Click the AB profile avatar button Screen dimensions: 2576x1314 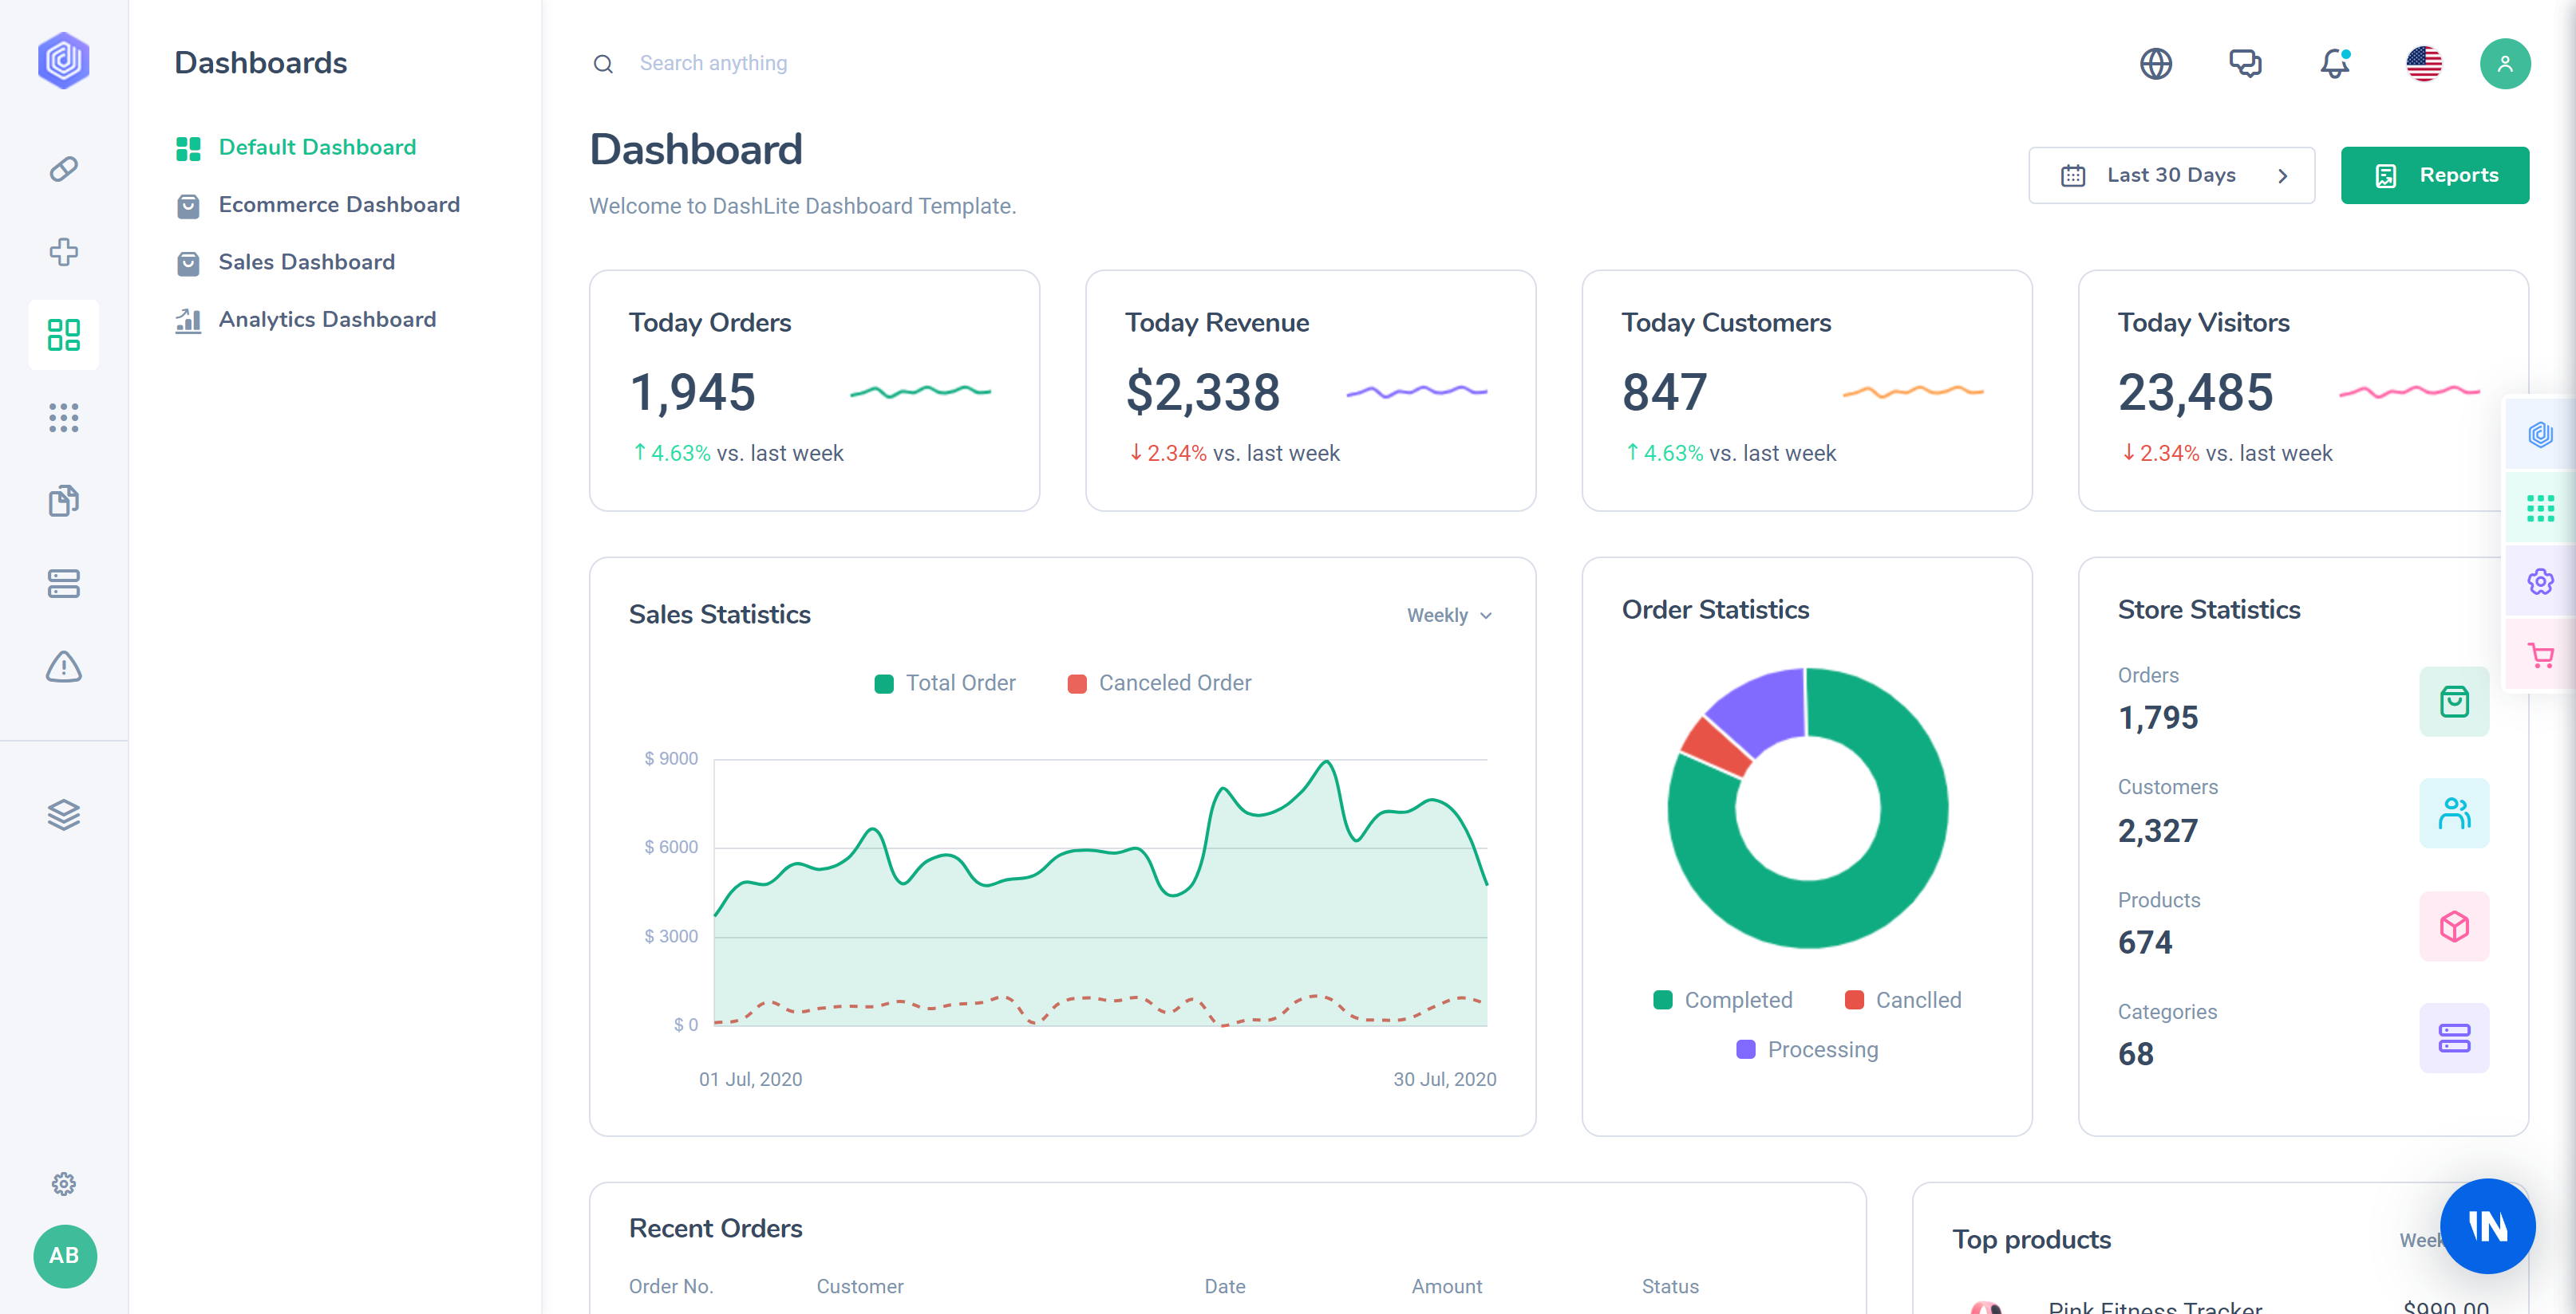click(64, 1255)
